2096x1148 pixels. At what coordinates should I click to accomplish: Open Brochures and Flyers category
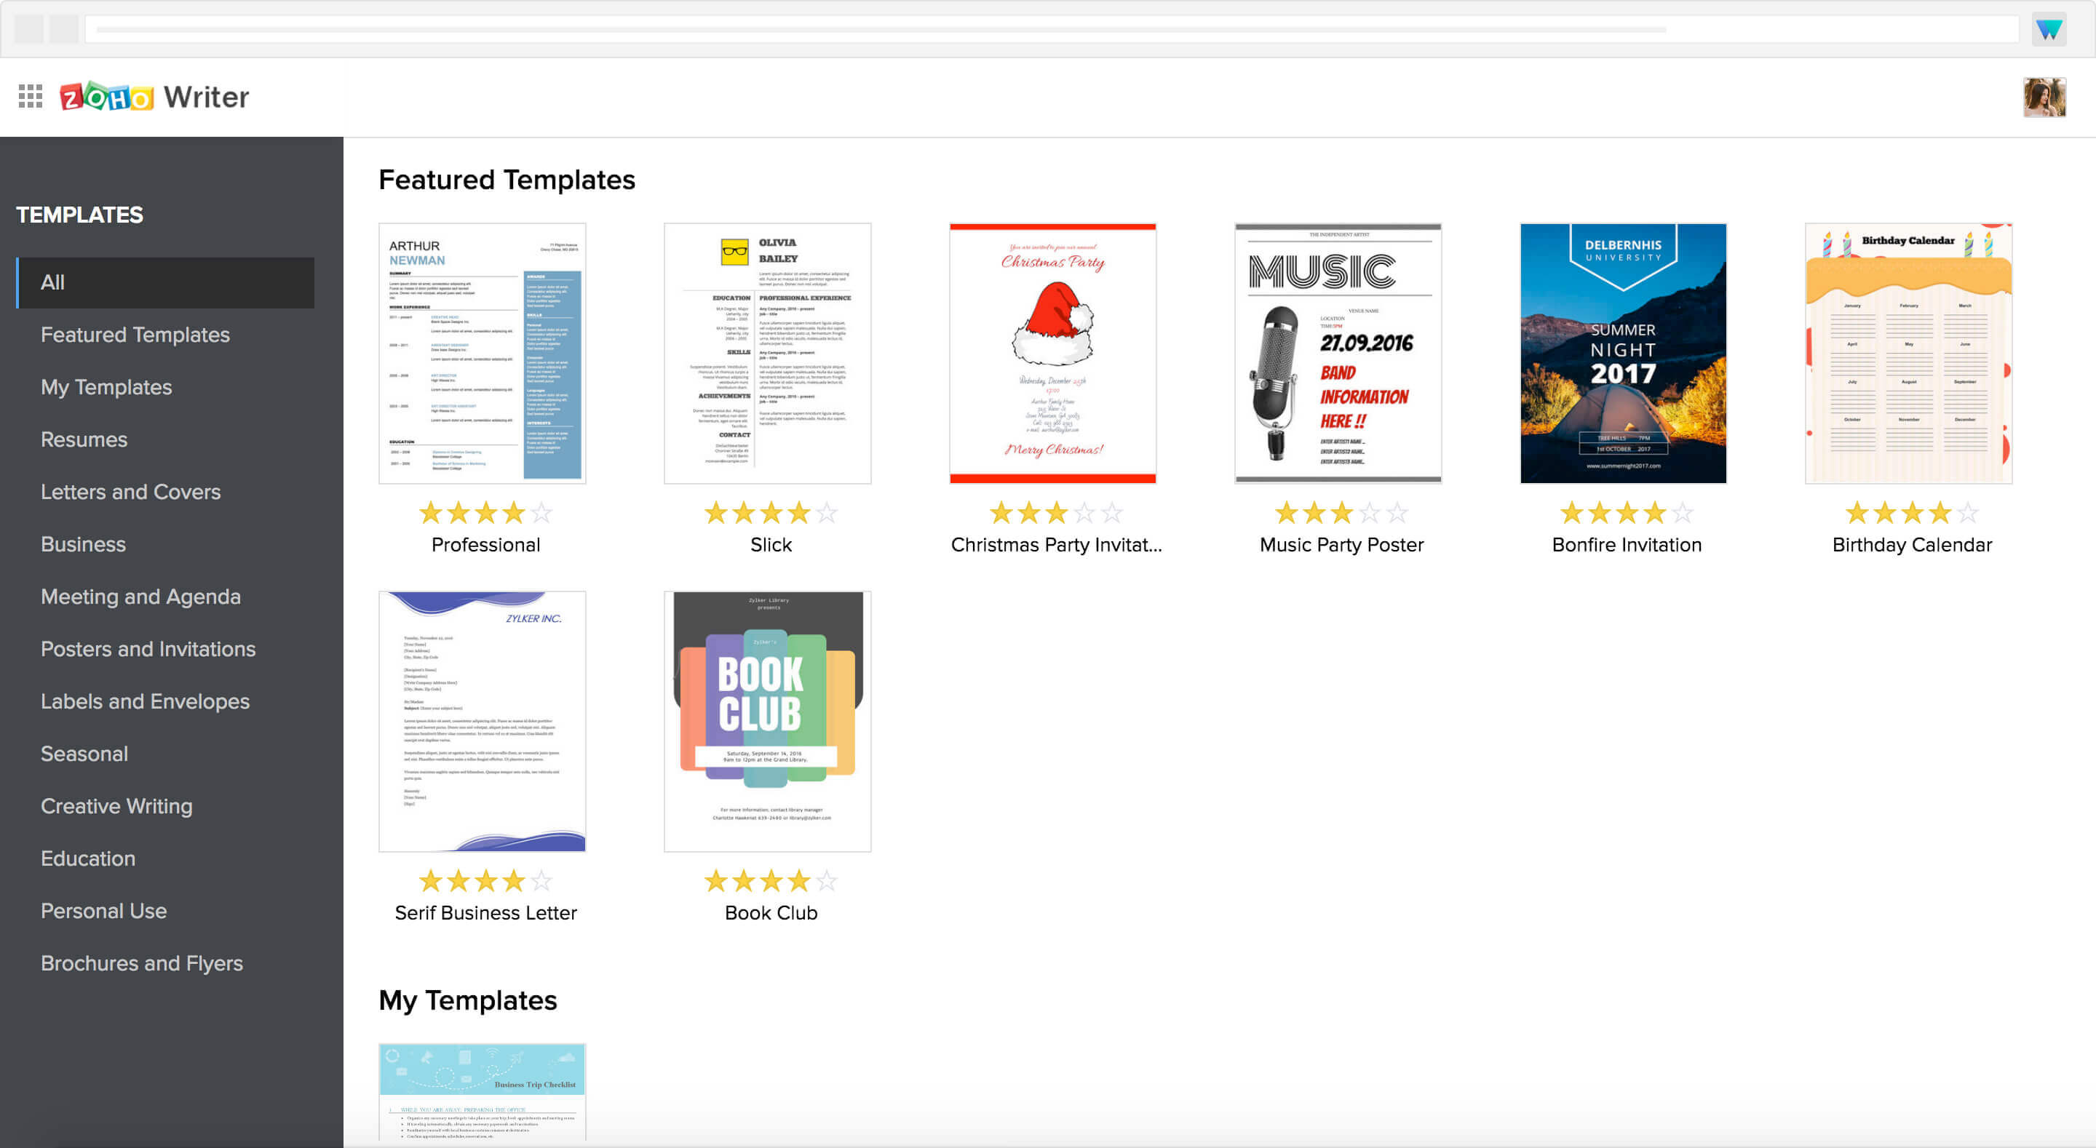(142, 962)
